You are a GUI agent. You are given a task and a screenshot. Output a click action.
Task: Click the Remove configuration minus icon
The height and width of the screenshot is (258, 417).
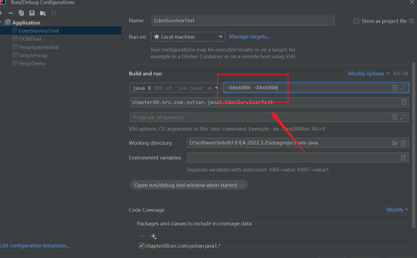[11, 13]
